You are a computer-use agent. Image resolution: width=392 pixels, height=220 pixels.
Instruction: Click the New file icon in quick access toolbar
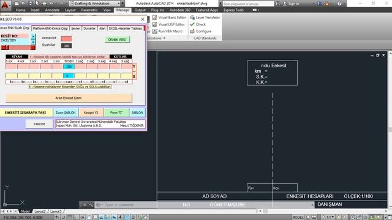coord(17,4)
